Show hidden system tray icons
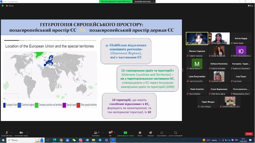The width and height of the screenshot is (255, 143). (220, 140)
